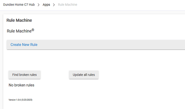Screen dimensions: 185x109
Task: Click the 5/25/2025 release date text
Action: (x=28, y=100)
